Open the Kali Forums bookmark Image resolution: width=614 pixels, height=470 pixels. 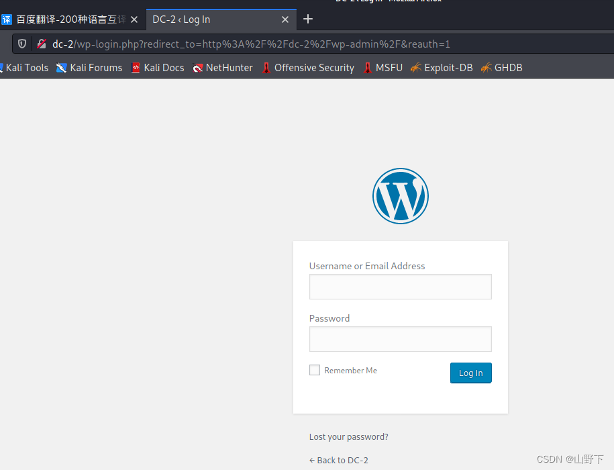point(89,68)
